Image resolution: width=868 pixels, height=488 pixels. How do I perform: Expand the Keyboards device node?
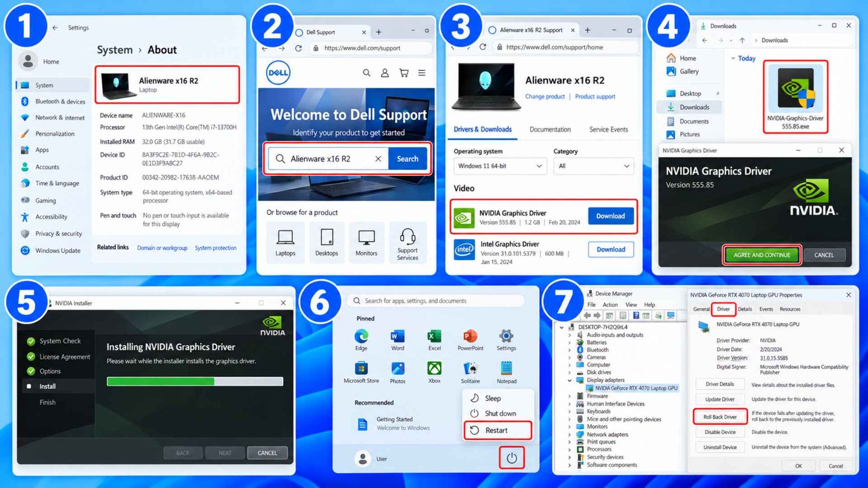click(569, 412)
